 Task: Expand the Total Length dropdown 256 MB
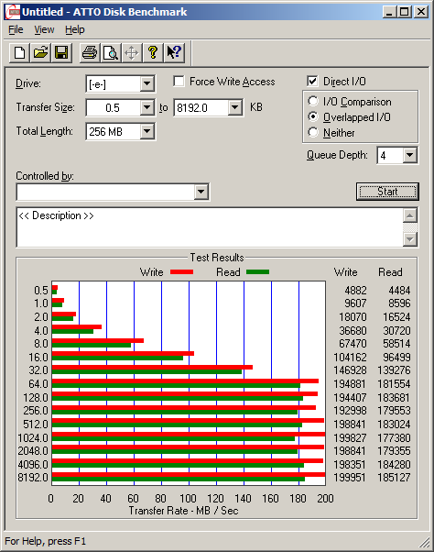pos(146,132)
